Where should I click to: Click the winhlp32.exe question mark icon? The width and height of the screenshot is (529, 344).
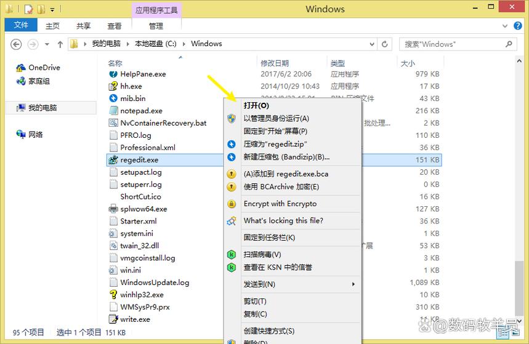(x=113, y=294)
